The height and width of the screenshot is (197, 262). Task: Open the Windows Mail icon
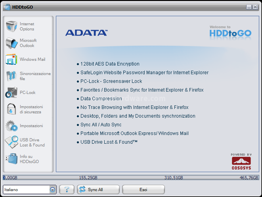[11, 59]
